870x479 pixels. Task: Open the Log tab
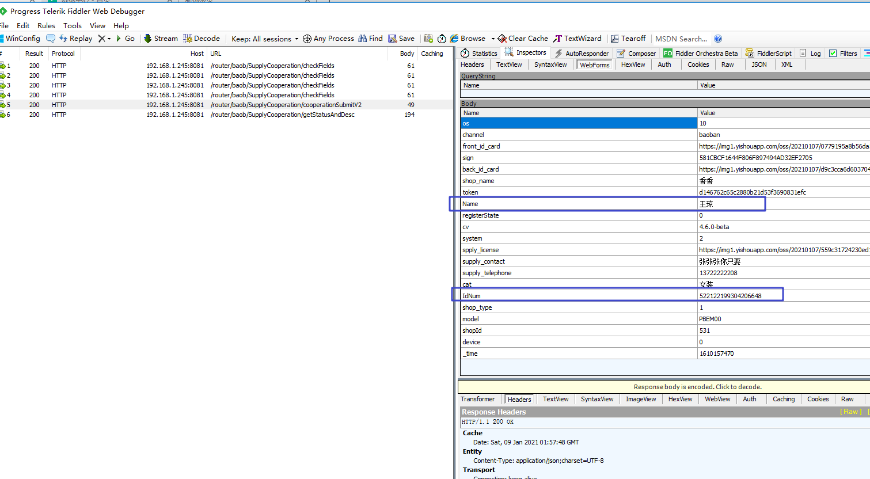click(x=810, y=53)
